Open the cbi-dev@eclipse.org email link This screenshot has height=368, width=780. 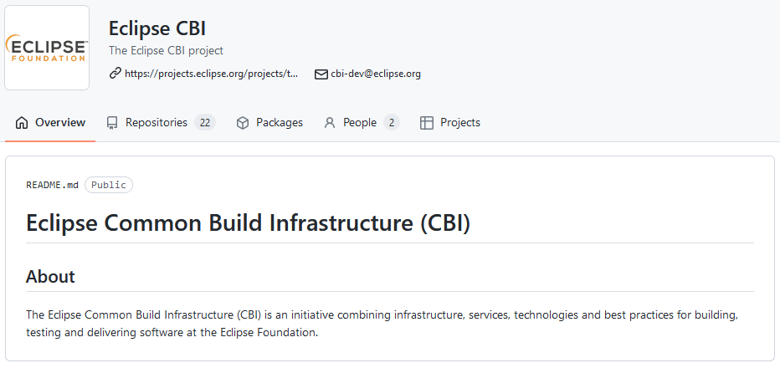[x=376, y=74]
